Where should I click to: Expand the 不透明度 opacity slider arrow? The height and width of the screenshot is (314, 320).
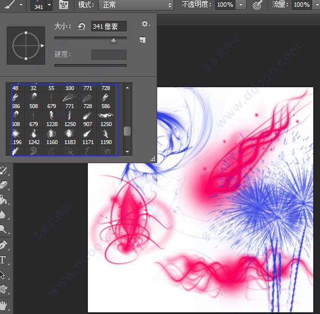(241, 5)
